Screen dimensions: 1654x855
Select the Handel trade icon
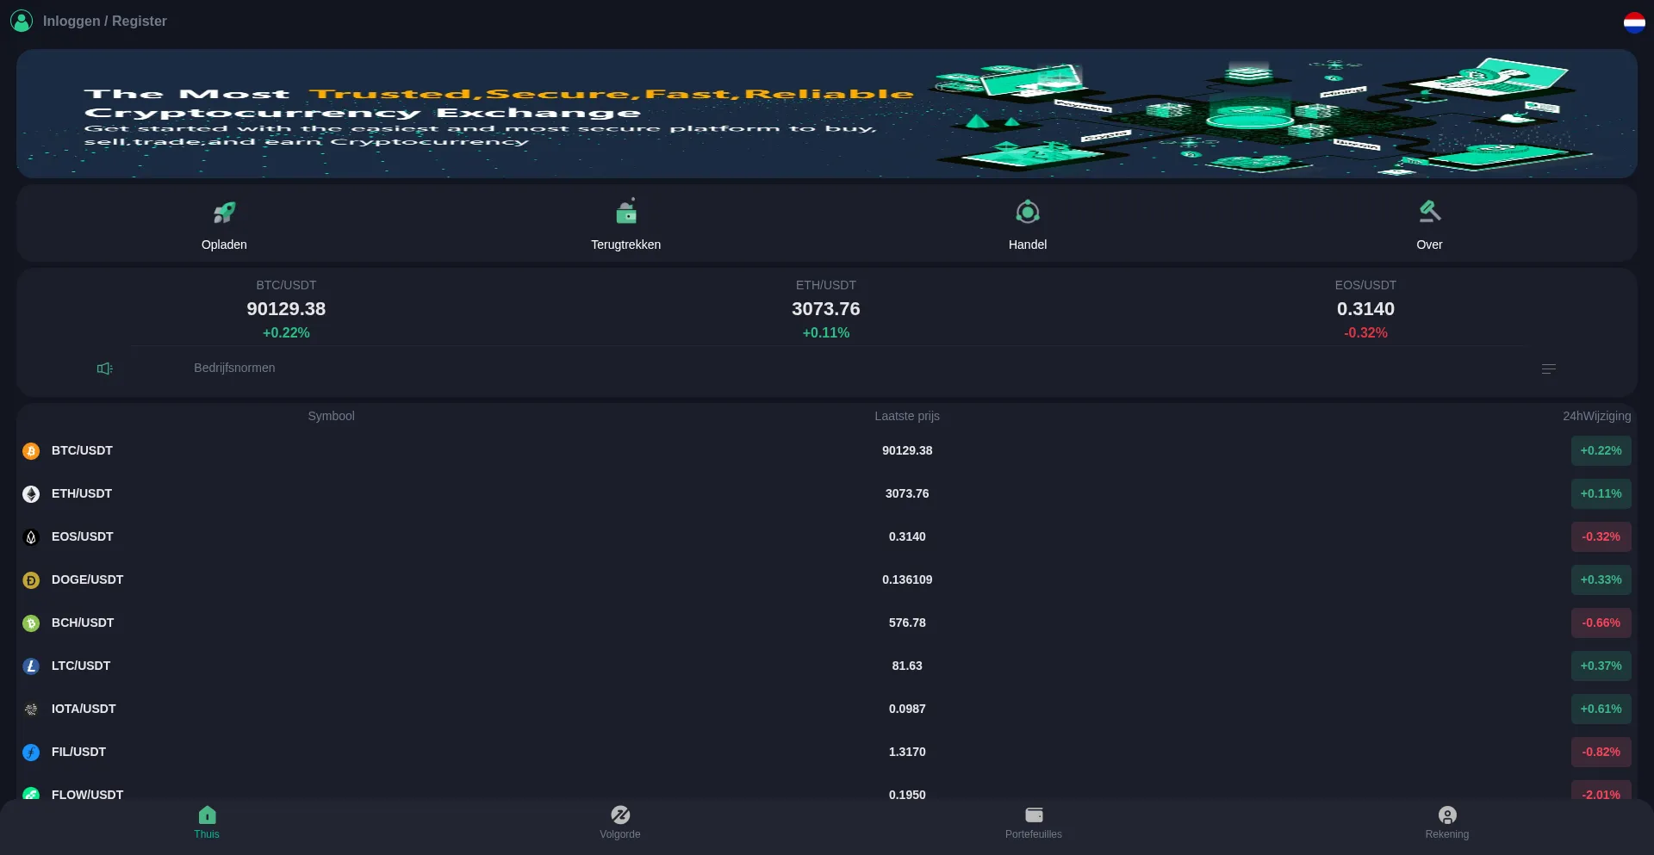coord(1028,212)
